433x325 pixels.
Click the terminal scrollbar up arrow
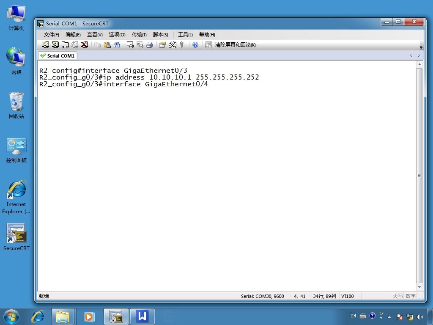coord(419,64)
